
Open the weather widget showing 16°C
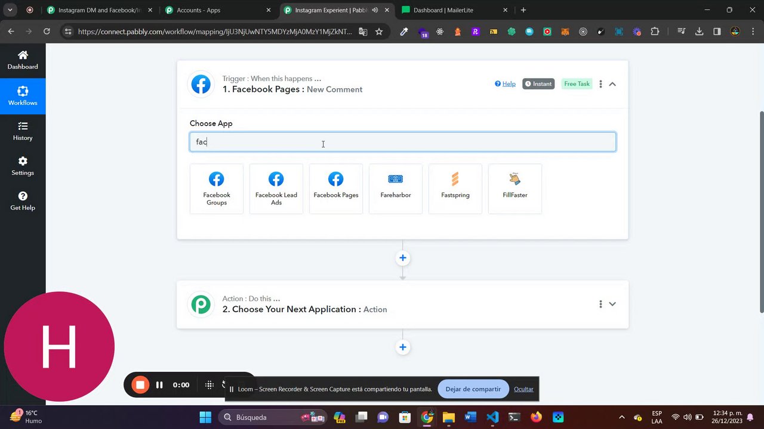(26, 416)
